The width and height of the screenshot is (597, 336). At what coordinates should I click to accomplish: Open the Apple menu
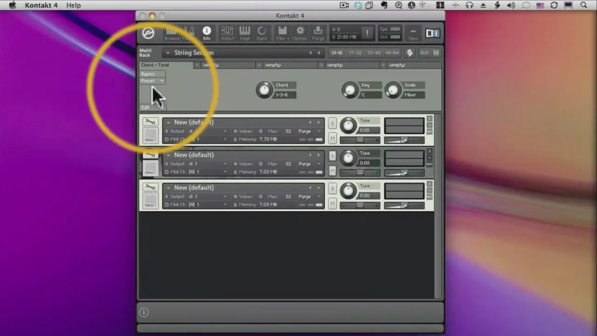12,5
